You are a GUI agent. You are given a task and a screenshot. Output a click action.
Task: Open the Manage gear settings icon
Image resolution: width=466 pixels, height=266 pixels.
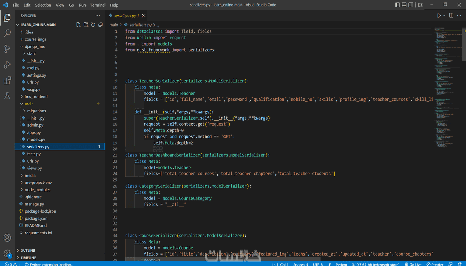point(7,253)
